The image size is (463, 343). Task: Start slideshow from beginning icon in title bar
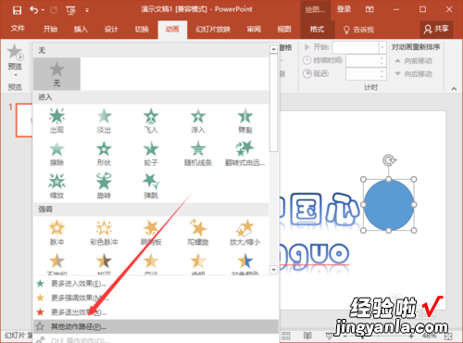click(x=71, y=10)
